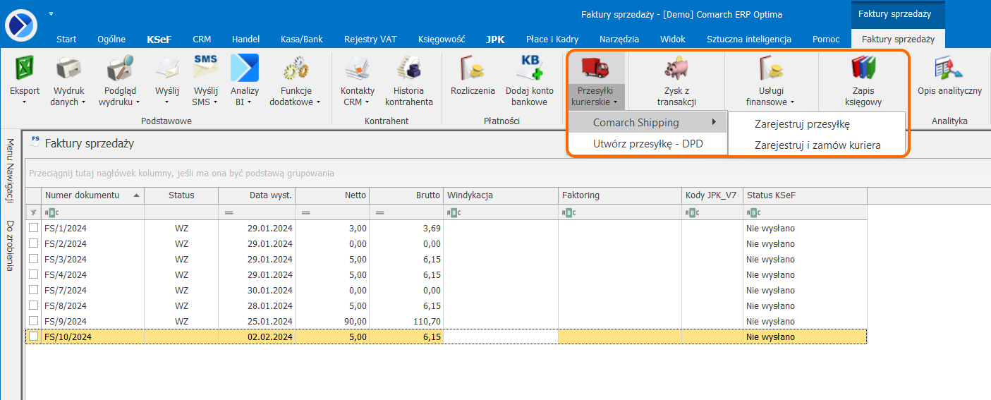Click the Eksport Excel icon

(x=25, y=68)
